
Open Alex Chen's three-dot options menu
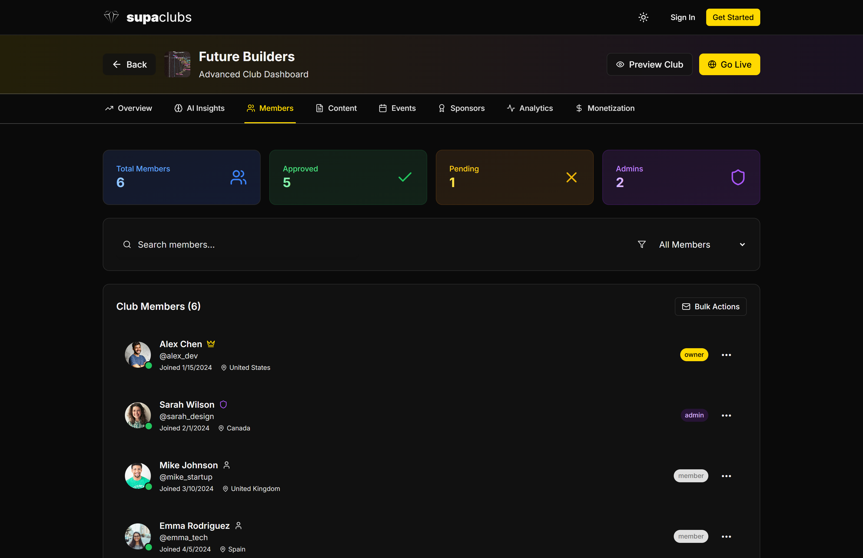[x=726, y=355]
